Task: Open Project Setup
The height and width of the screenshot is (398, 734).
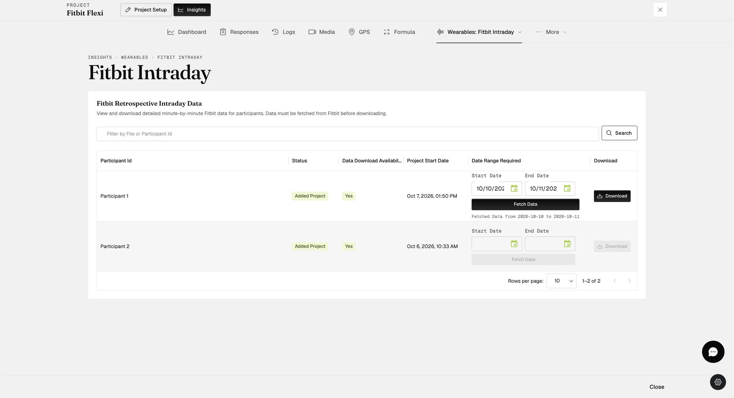Action: (146, 10)
